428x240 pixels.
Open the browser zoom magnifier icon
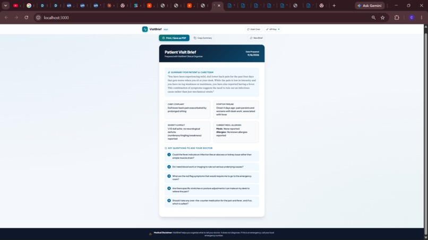coord(373,17)
